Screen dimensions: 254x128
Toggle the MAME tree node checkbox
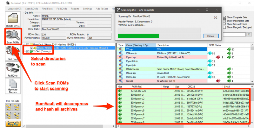pos(31,48)
